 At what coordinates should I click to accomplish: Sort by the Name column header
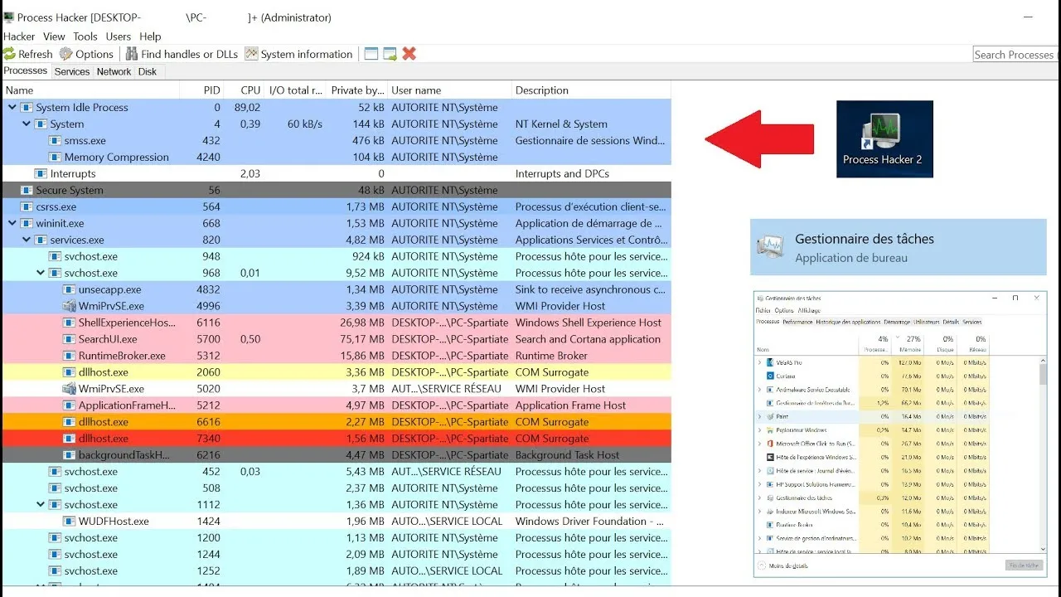pos(90,90)
